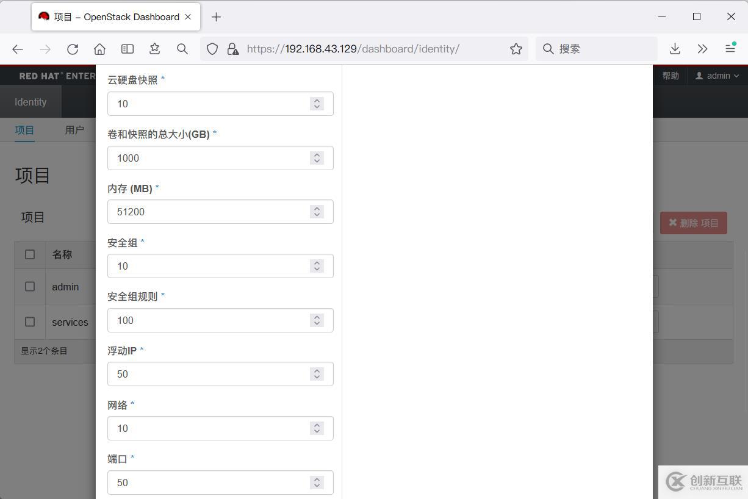Select the 项目 – OpenStack Dashboard tab
This screenshot has width=748, height=499.
click(x=116, y=17)
